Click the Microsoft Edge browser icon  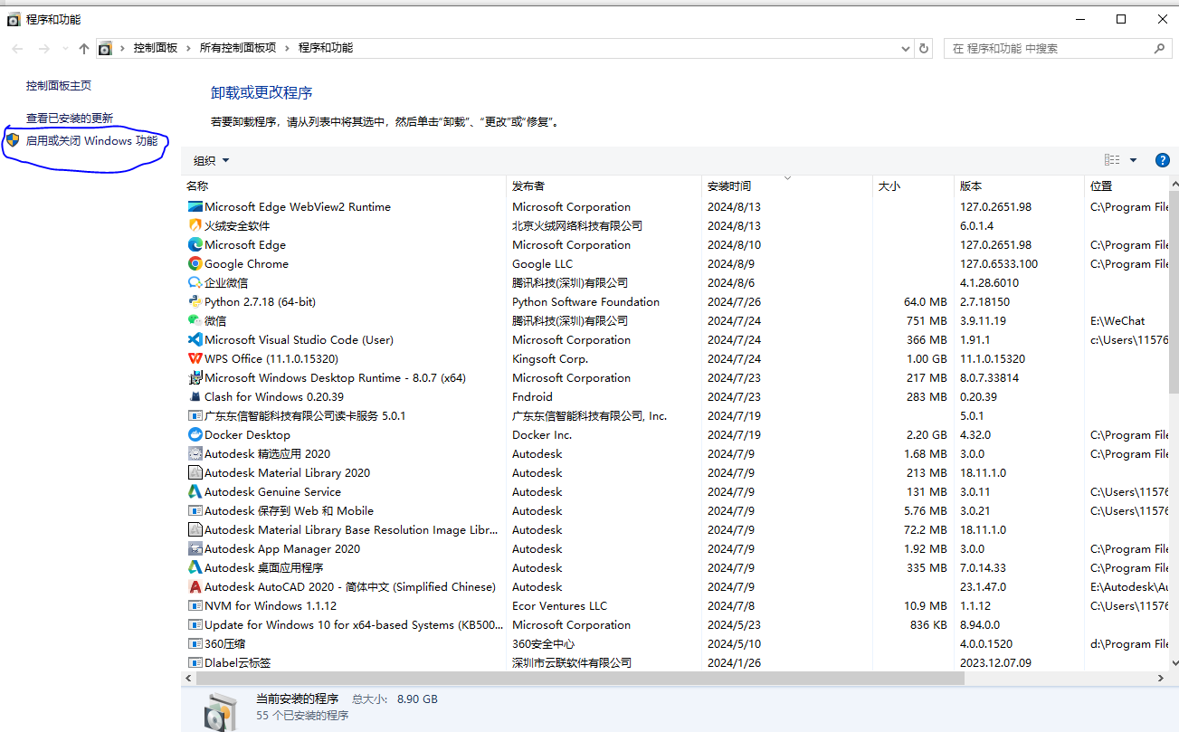(195, 244)
